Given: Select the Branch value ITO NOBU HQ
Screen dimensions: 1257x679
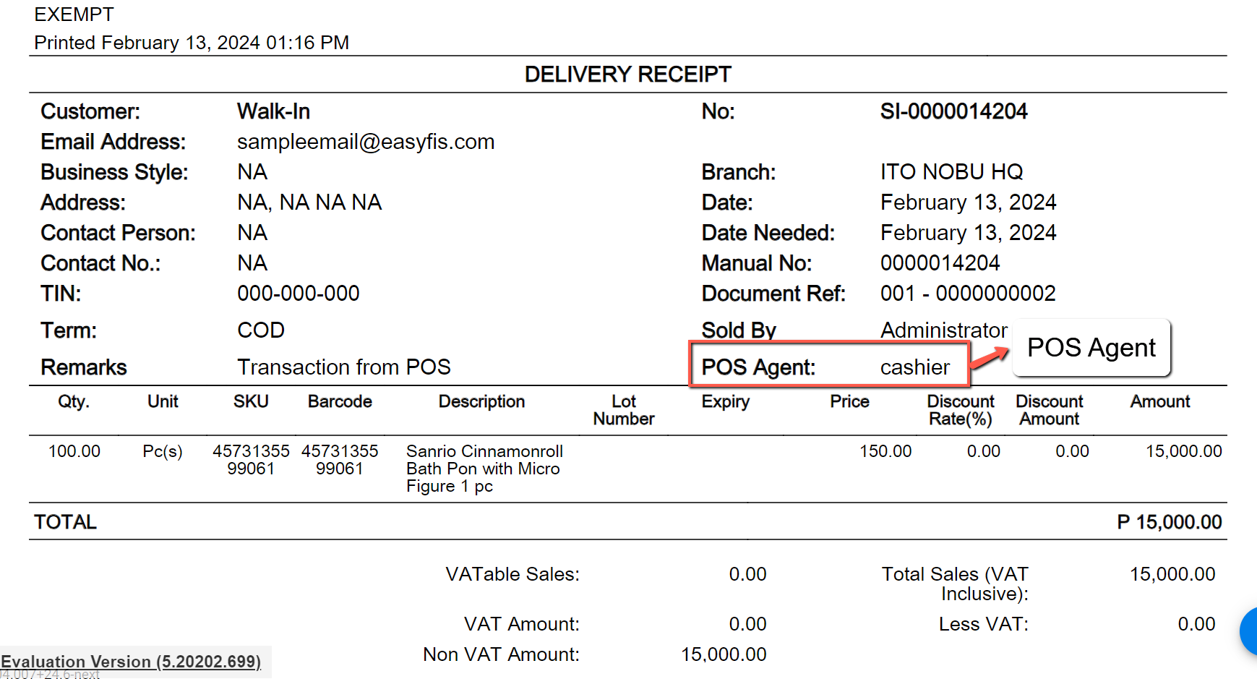Looking at the screenshot, I should pos(951,172).
